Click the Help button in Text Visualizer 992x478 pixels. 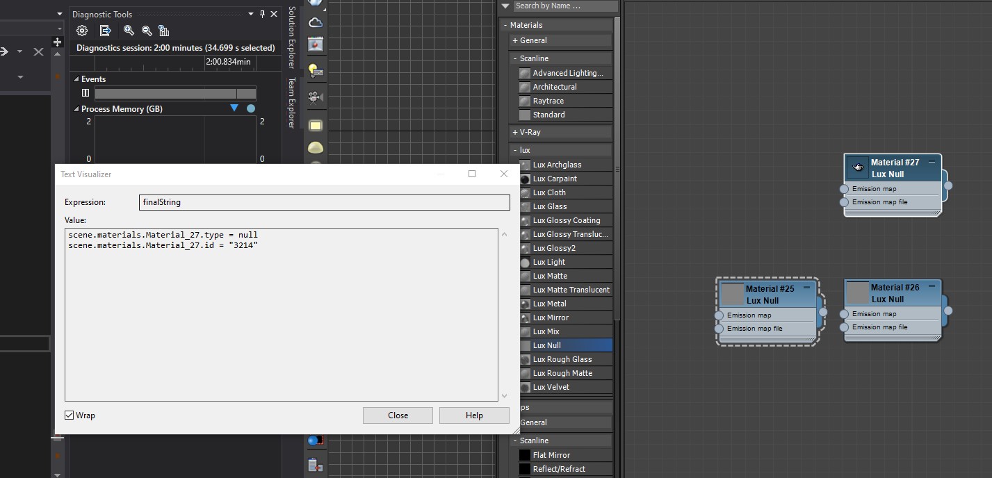click(x=474, y=415)
